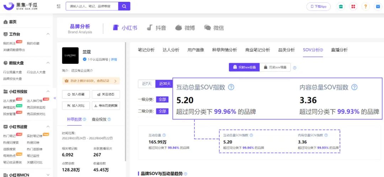Click the 小红书 platform icon

(x=116, y=28)
